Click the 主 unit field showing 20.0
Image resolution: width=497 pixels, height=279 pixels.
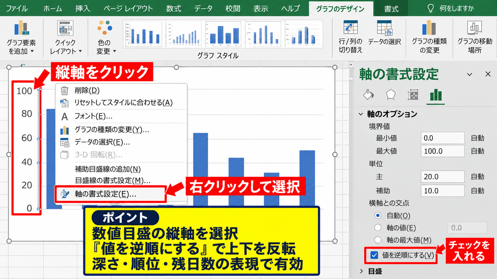tap(443, 176)
